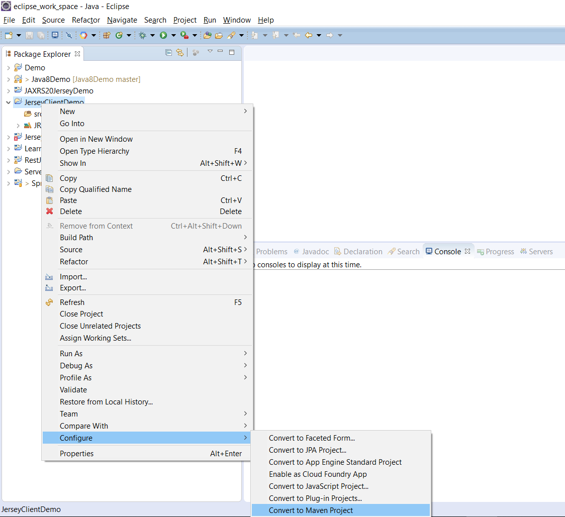565x517 pixels.
Task: Open dropdown arrow next to Run button
Action: [x=173, y=35]
